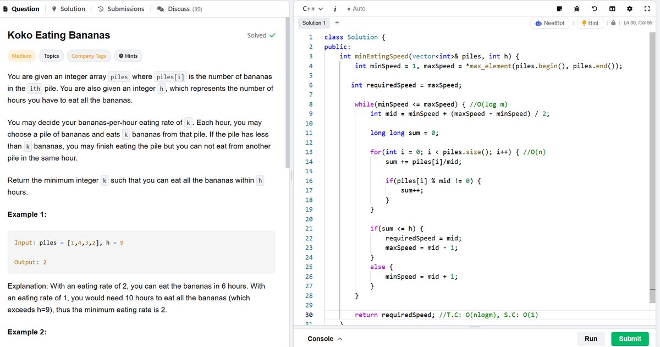Click the italic info icon beside C++
Viewport: 660px width, 347px height.
[335, 9]
